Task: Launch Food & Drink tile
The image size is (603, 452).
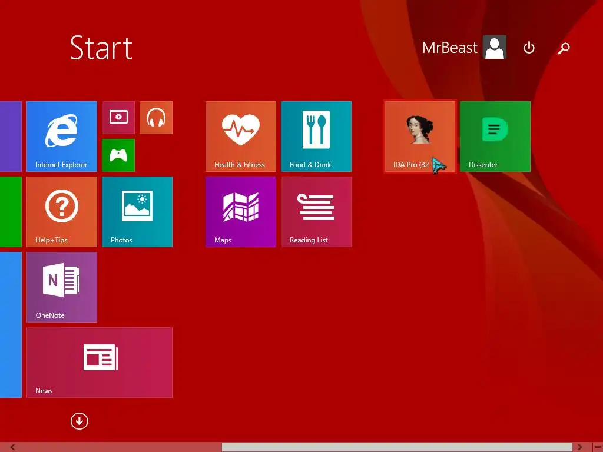Action: pyautogui.click(x=316, y=137)
